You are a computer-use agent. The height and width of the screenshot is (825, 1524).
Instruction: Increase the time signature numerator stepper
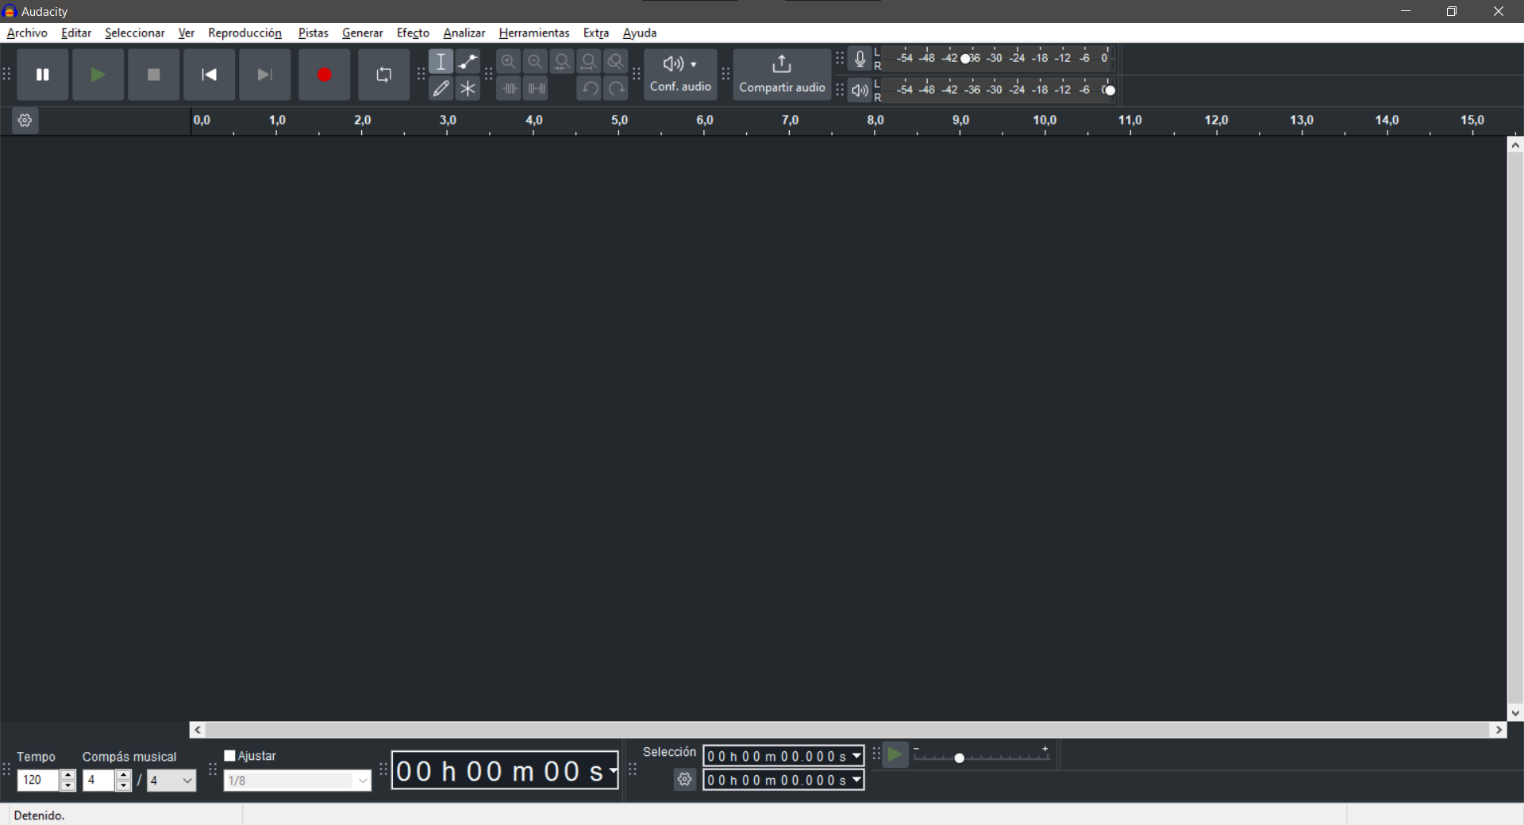point(123,776)
